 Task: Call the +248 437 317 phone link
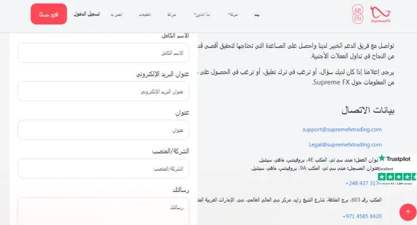point(362,184)
